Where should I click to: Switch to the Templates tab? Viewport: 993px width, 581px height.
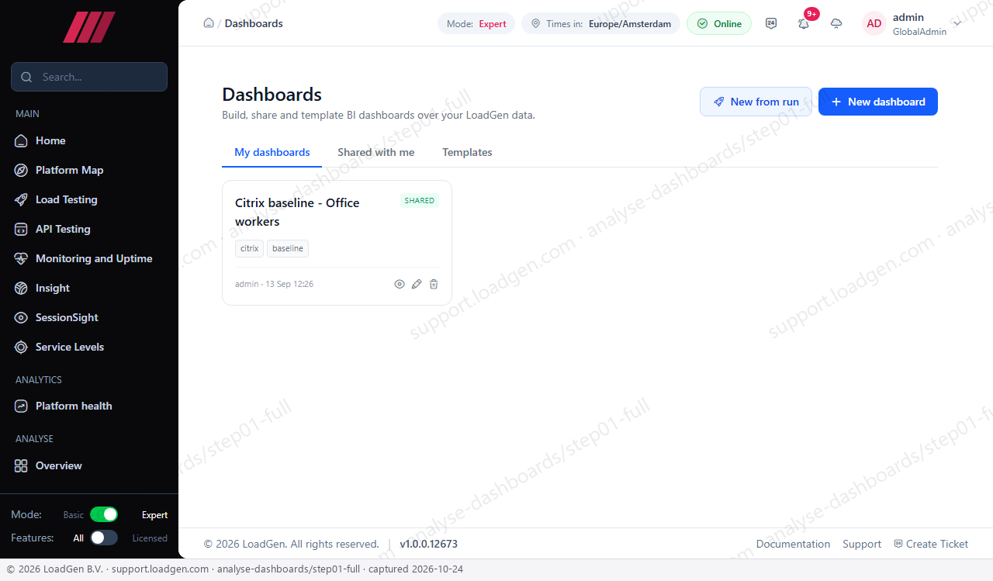coord(467,152)
